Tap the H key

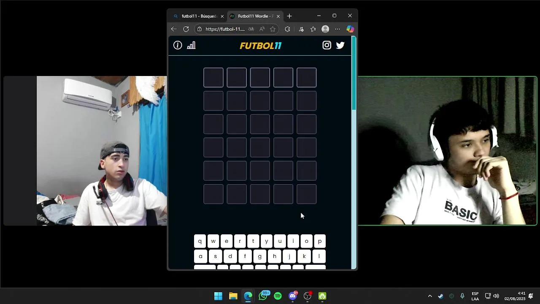[x=275, y=256]
